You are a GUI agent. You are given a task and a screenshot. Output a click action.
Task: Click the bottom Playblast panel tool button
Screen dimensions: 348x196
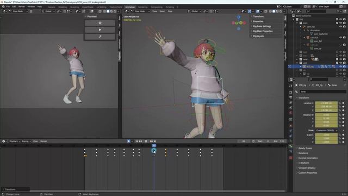100,36
